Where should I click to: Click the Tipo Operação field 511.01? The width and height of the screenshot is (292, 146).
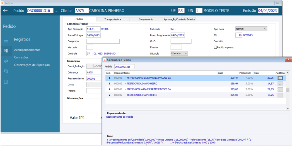pos(93,29)
